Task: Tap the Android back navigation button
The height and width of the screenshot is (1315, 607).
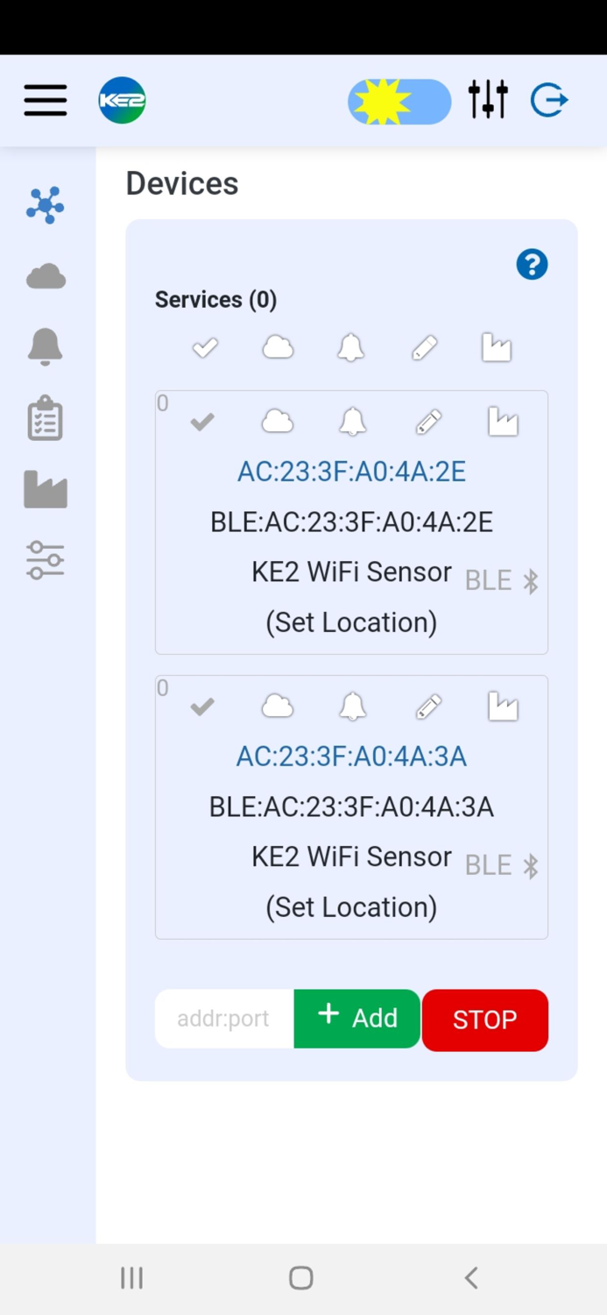Action: point(470,1277)
